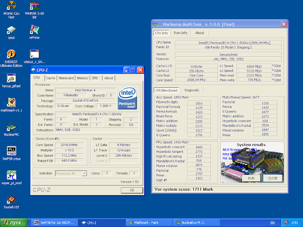Activate SetFSB for GA-8IEXP taskbar item

pos(55,223)
